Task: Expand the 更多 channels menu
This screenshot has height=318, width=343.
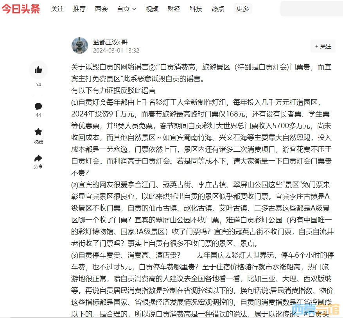Action: click(243, 9)
